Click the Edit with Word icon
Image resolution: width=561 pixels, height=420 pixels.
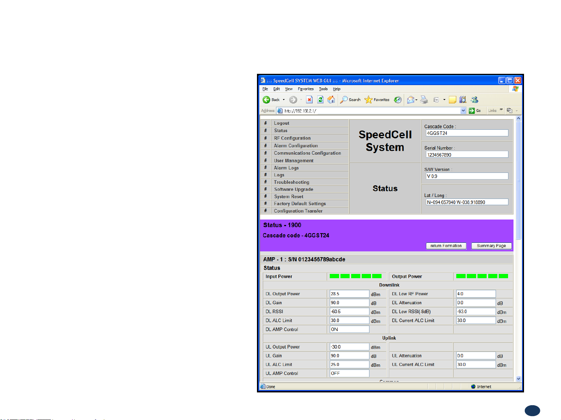(436, 100)
